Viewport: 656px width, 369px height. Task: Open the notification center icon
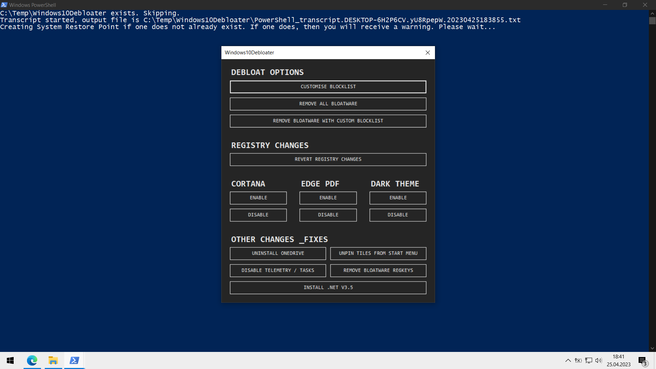coord(642,361)
